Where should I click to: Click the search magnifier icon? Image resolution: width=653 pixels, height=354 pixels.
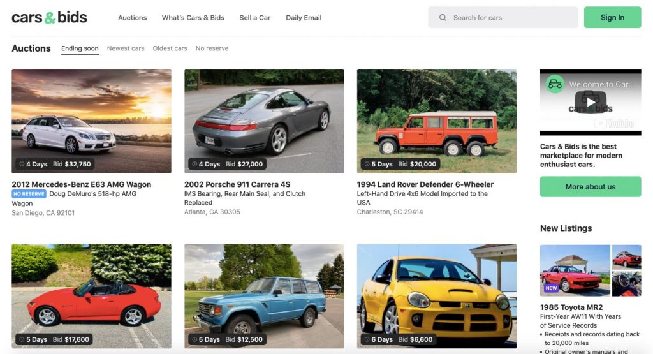(443, 18)
